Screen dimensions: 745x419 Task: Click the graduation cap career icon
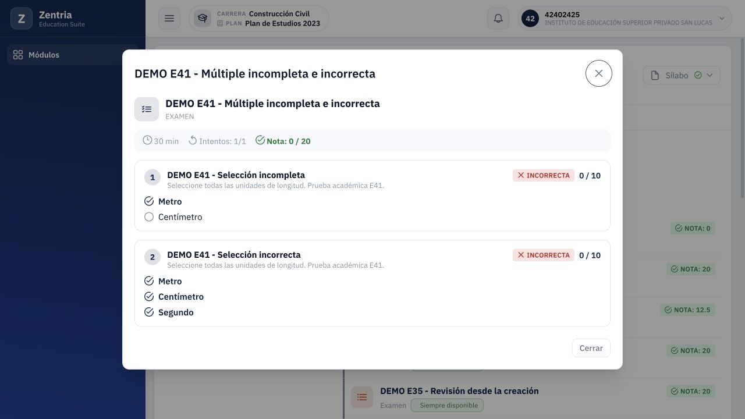(203, 19)
